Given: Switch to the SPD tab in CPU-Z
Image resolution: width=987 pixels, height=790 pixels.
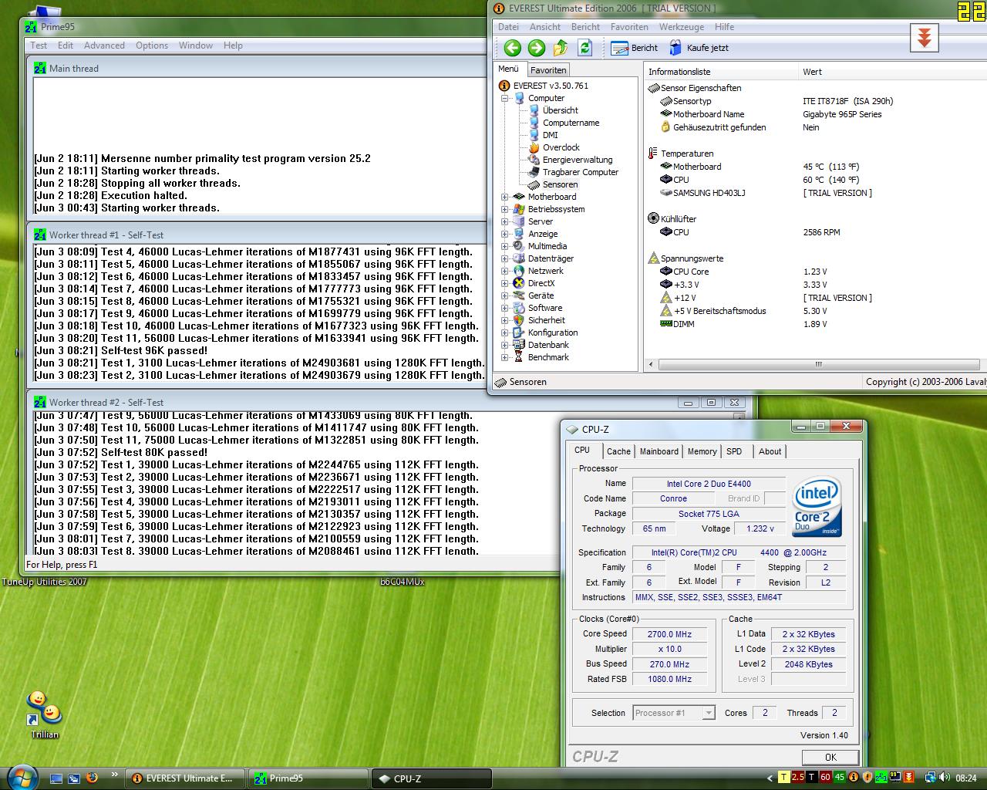Looking at the screenshot, I should click(734, 452).
